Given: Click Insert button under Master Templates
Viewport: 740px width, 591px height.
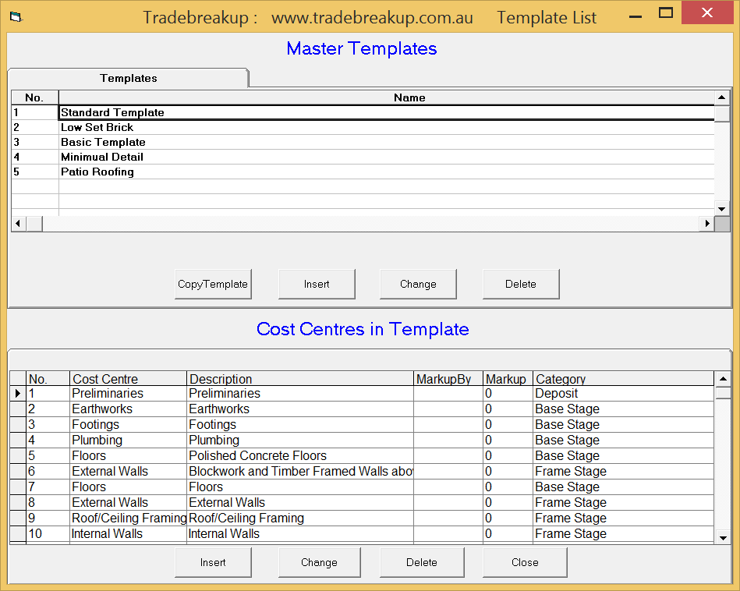Looking at the screenshot, I should [x=317, y=284].
